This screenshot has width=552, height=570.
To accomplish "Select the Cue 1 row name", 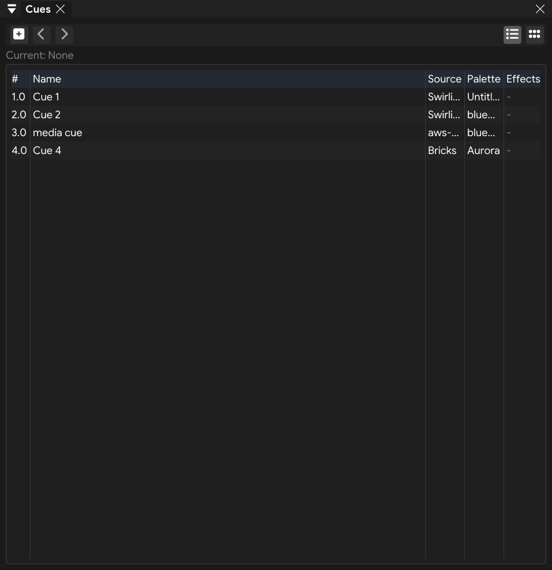I will tap(46, 97).
